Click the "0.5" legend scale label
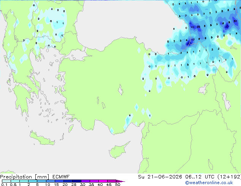The image size is (241, 186). point(13,184)
